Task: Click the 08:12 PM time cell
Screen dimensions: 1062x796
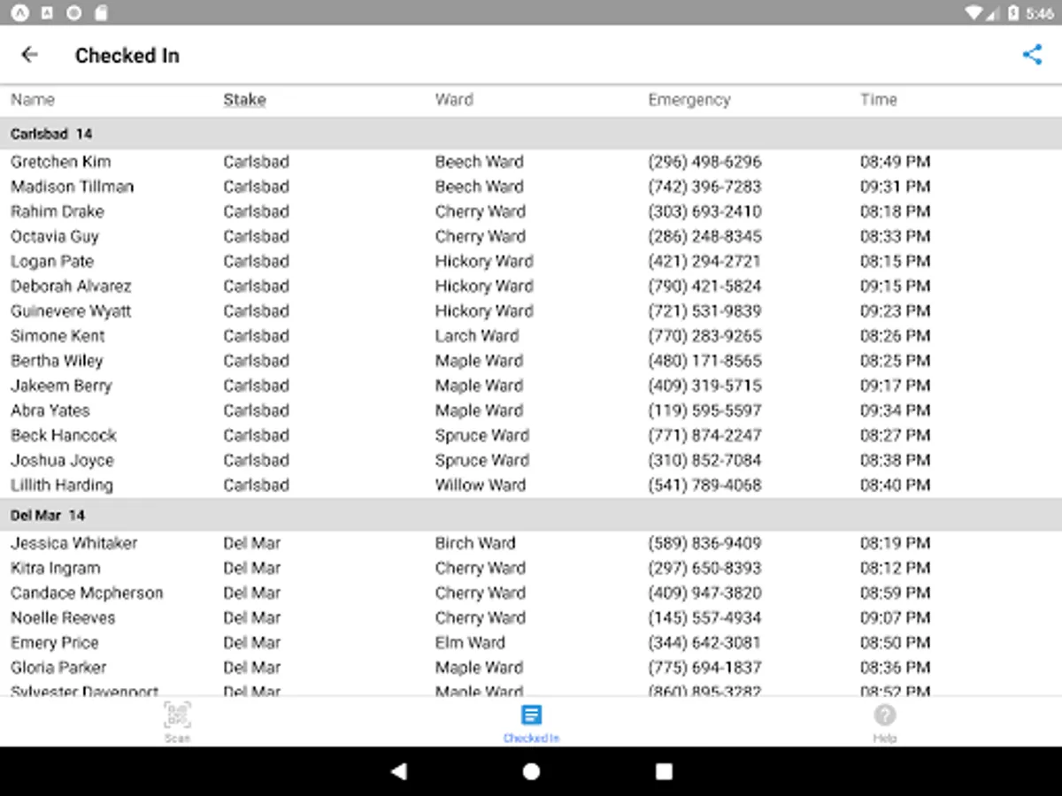Action: [896, 567]
